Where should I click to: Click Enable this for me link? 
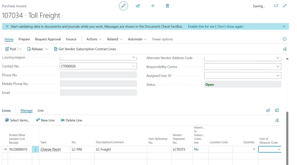click(x=201, y=26)
